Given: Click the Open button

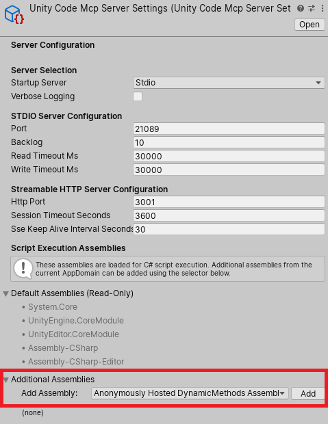Looking at the screenshot, I should [310, 25].
